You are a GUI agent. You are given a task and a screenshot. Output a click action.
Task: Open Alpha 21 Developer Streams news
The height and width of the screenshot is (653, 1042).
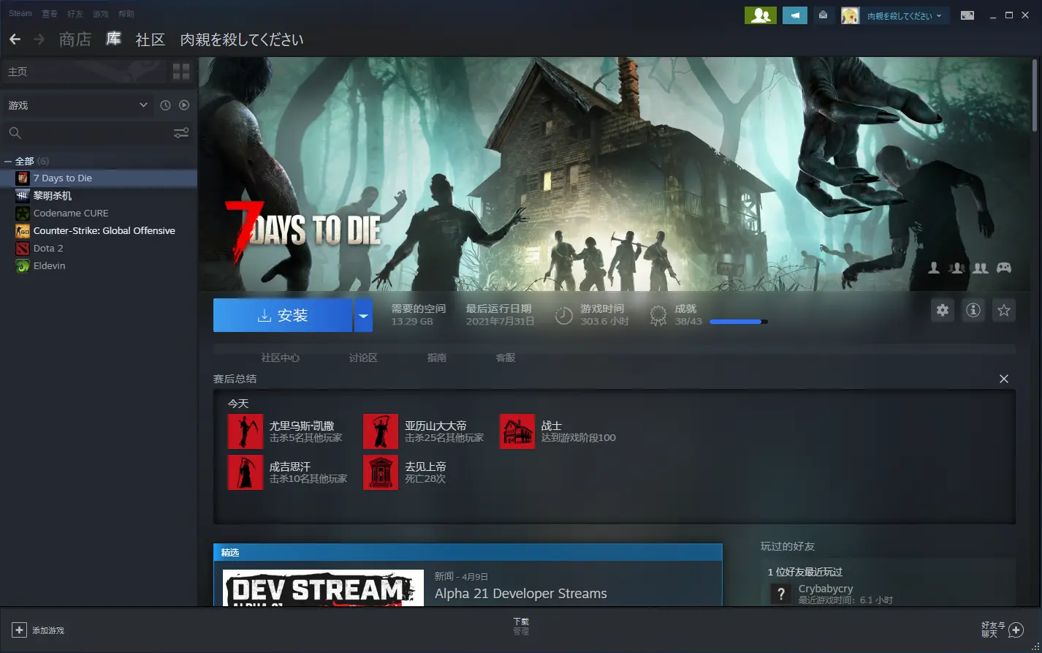click(521, 594)
